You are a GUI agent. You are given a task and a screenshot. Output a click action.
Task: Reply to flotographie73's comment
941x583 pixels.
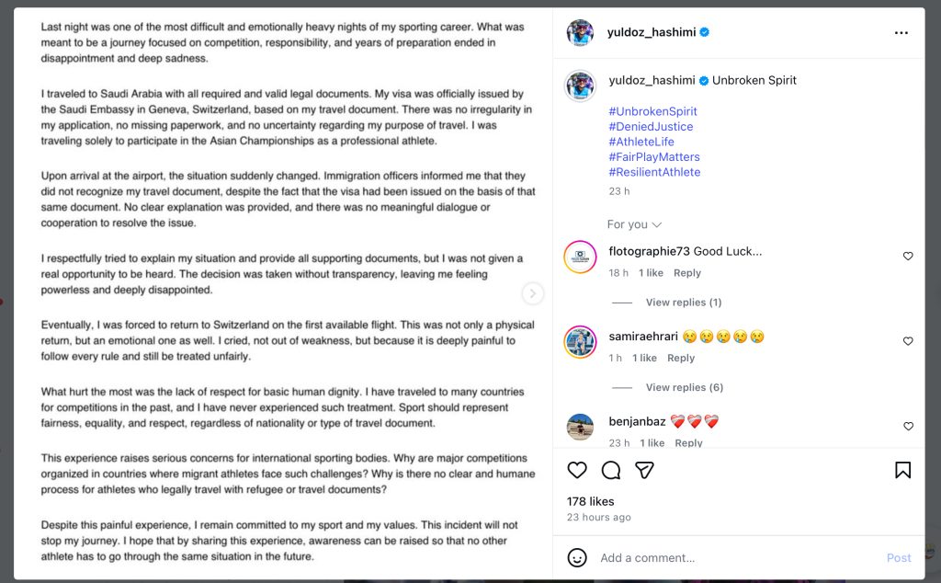pos(686,273)
